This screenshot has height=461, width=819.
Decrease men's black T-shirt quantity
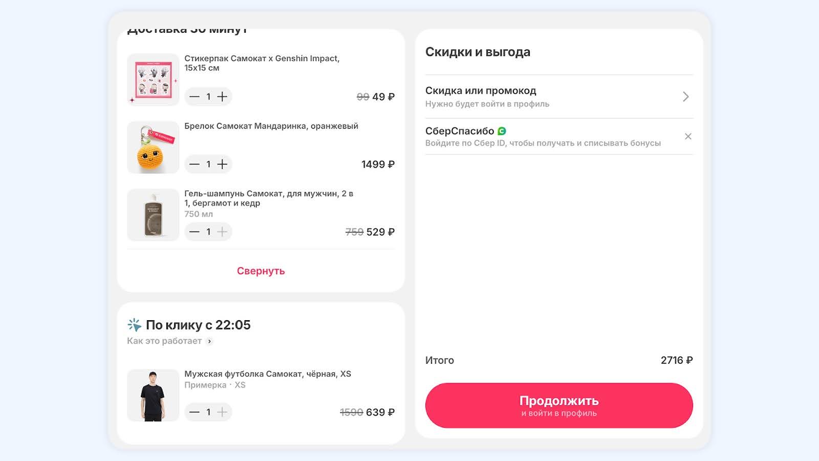pos(195,412)
